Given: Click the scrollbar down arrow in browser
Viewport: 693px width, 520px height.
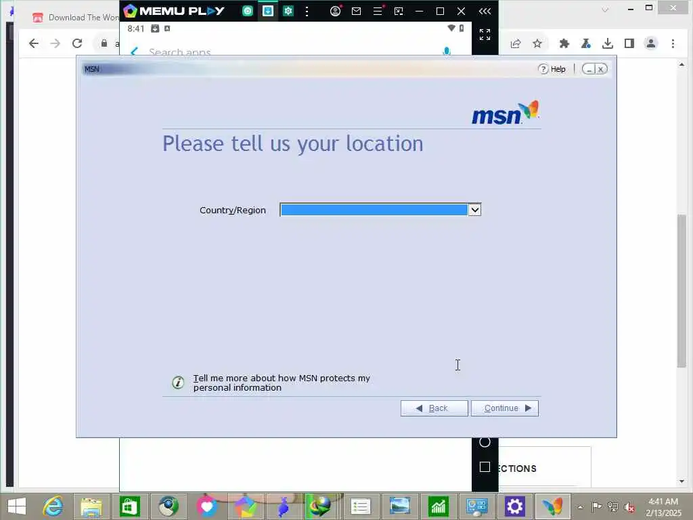Looking at the screenshot, I should (681, 481).
